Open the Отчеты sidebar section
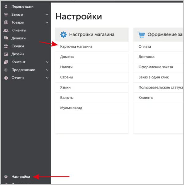Screen dimensions: 184x185 (x=18, y=78)
